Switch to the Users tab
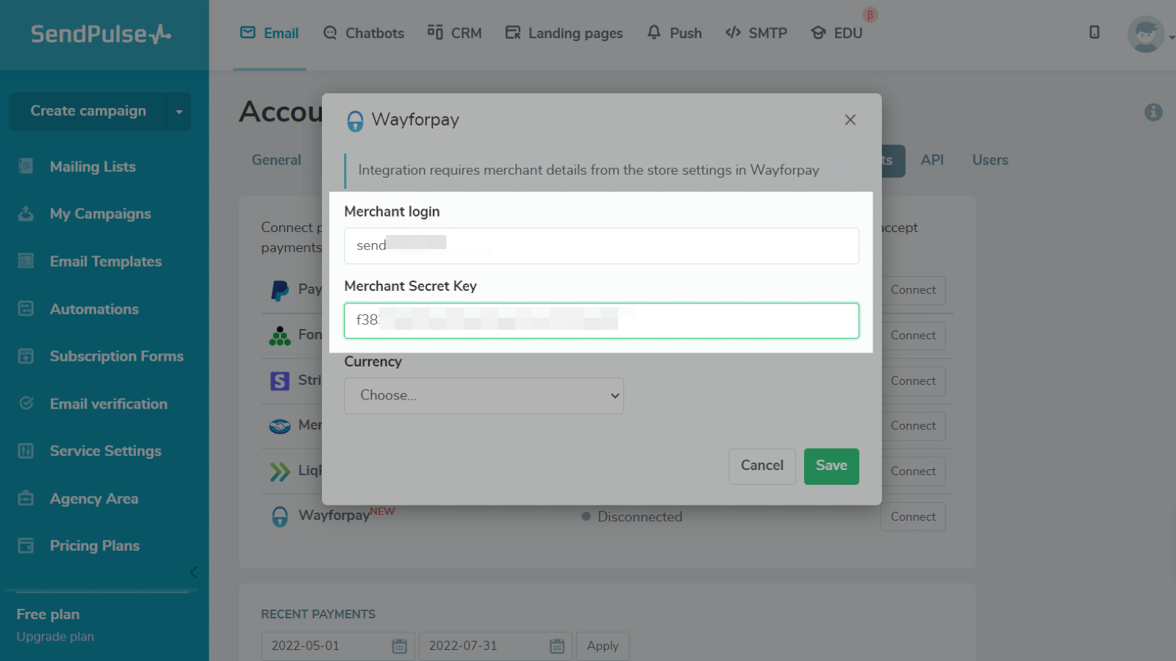Image resolution: width=1176 pixels, height=661 pixels. click(990, 160)
